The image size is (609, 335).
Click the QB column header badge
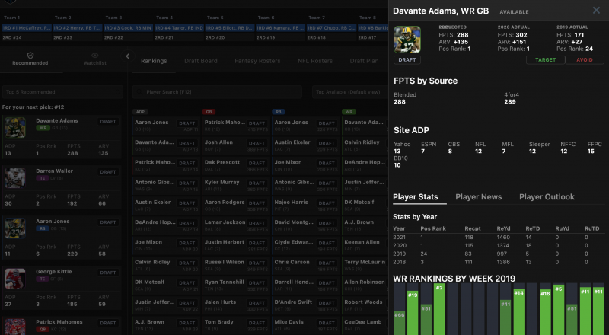click(209, 112)
